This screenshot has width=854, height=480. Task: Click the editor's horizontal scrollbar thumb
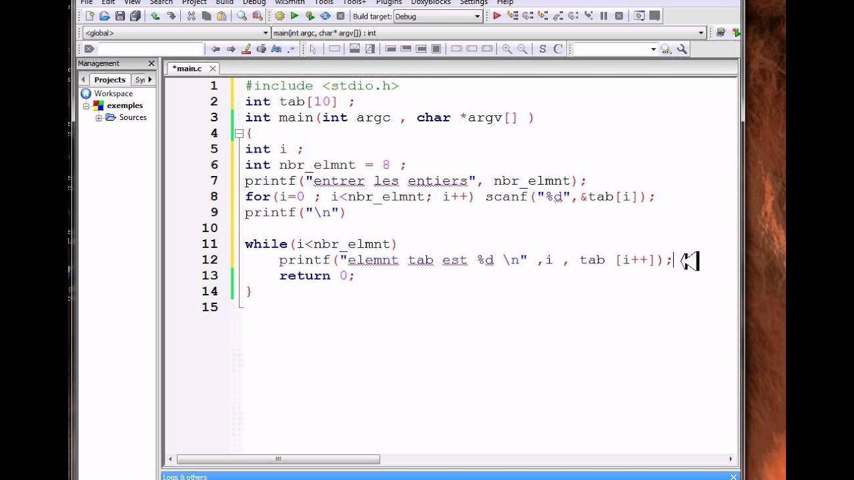coord(278,459)
